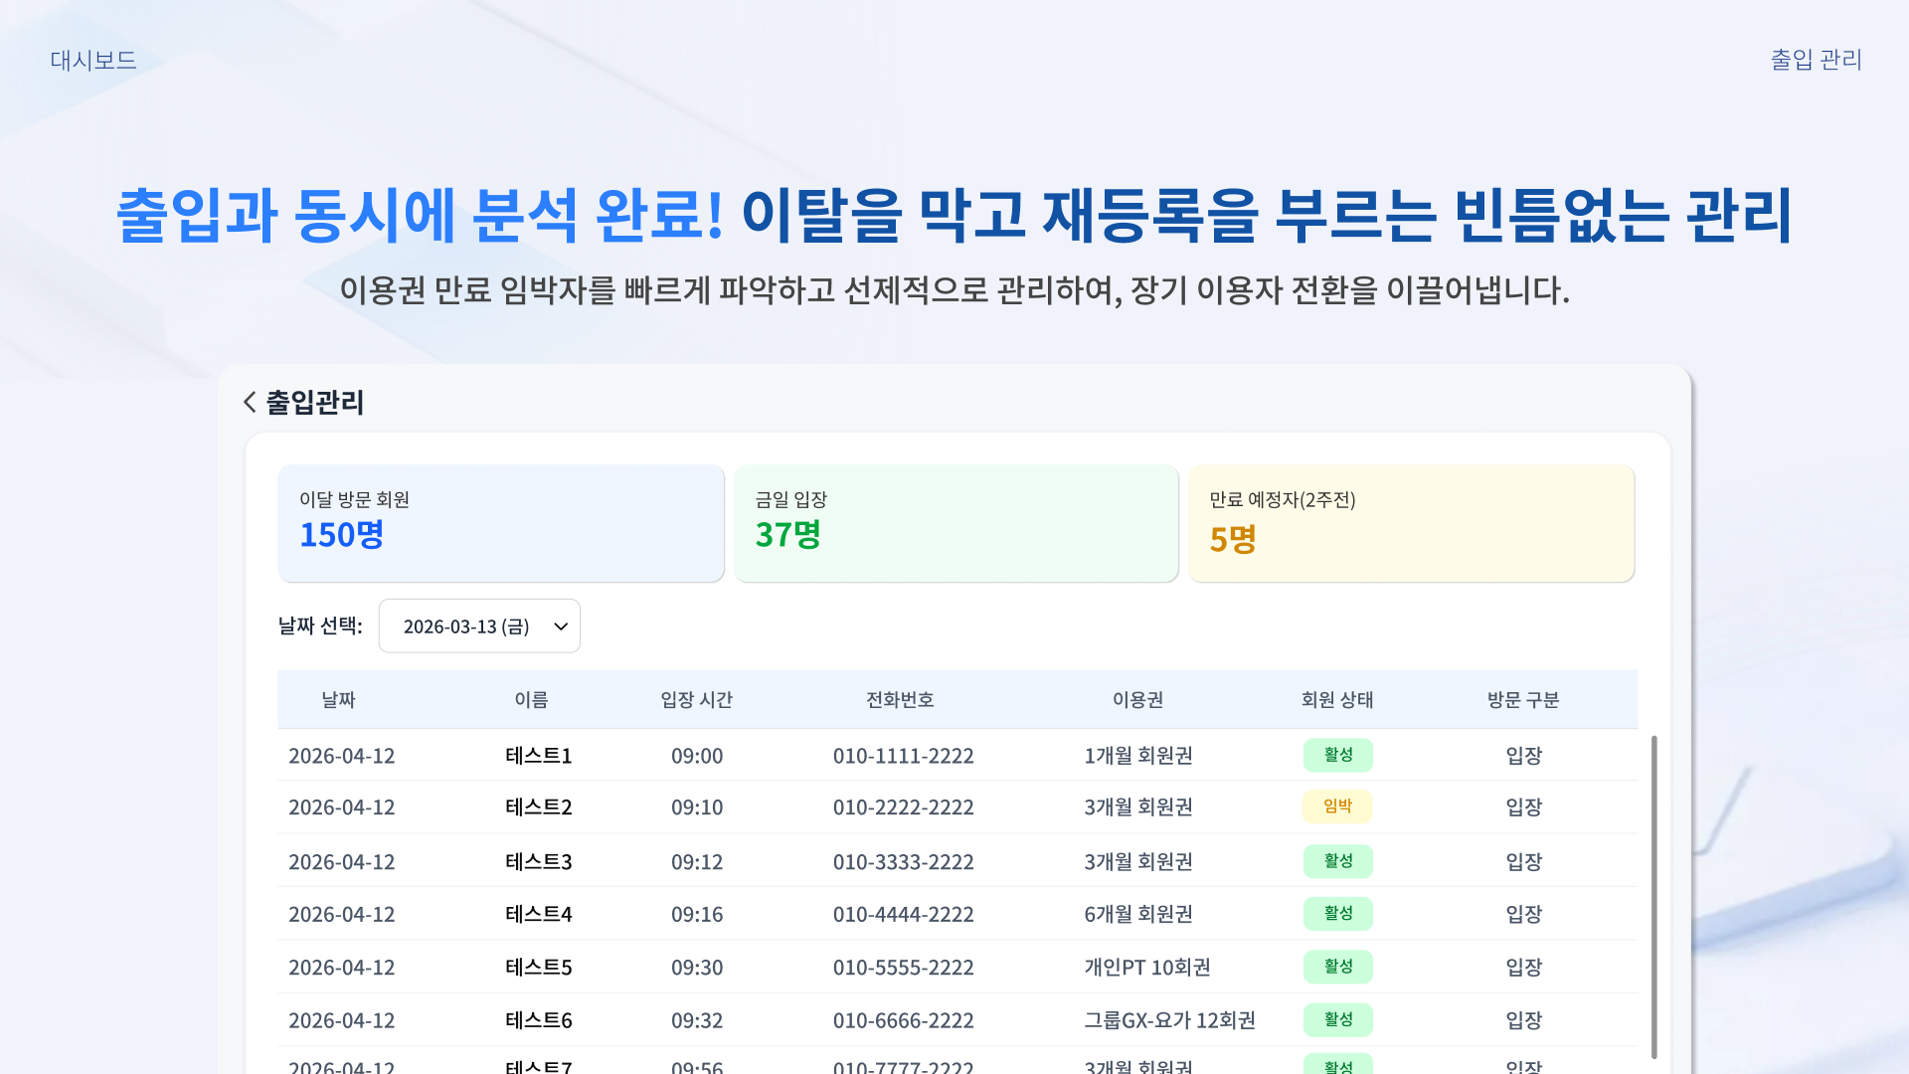The width and height of the screenshot is (1909, 1074).
Task: Click the 임박 badge in 테스트2 row
Action: 1337,806
